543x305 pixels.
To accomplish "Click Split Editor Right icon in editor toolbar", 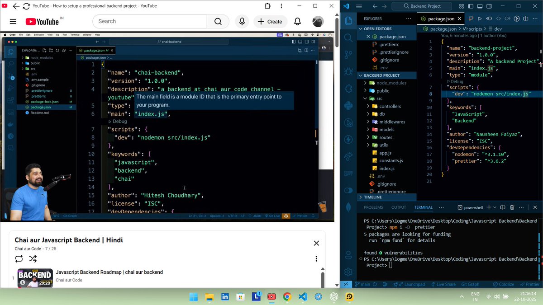I will pyautogui.click(x=525, y=19).
